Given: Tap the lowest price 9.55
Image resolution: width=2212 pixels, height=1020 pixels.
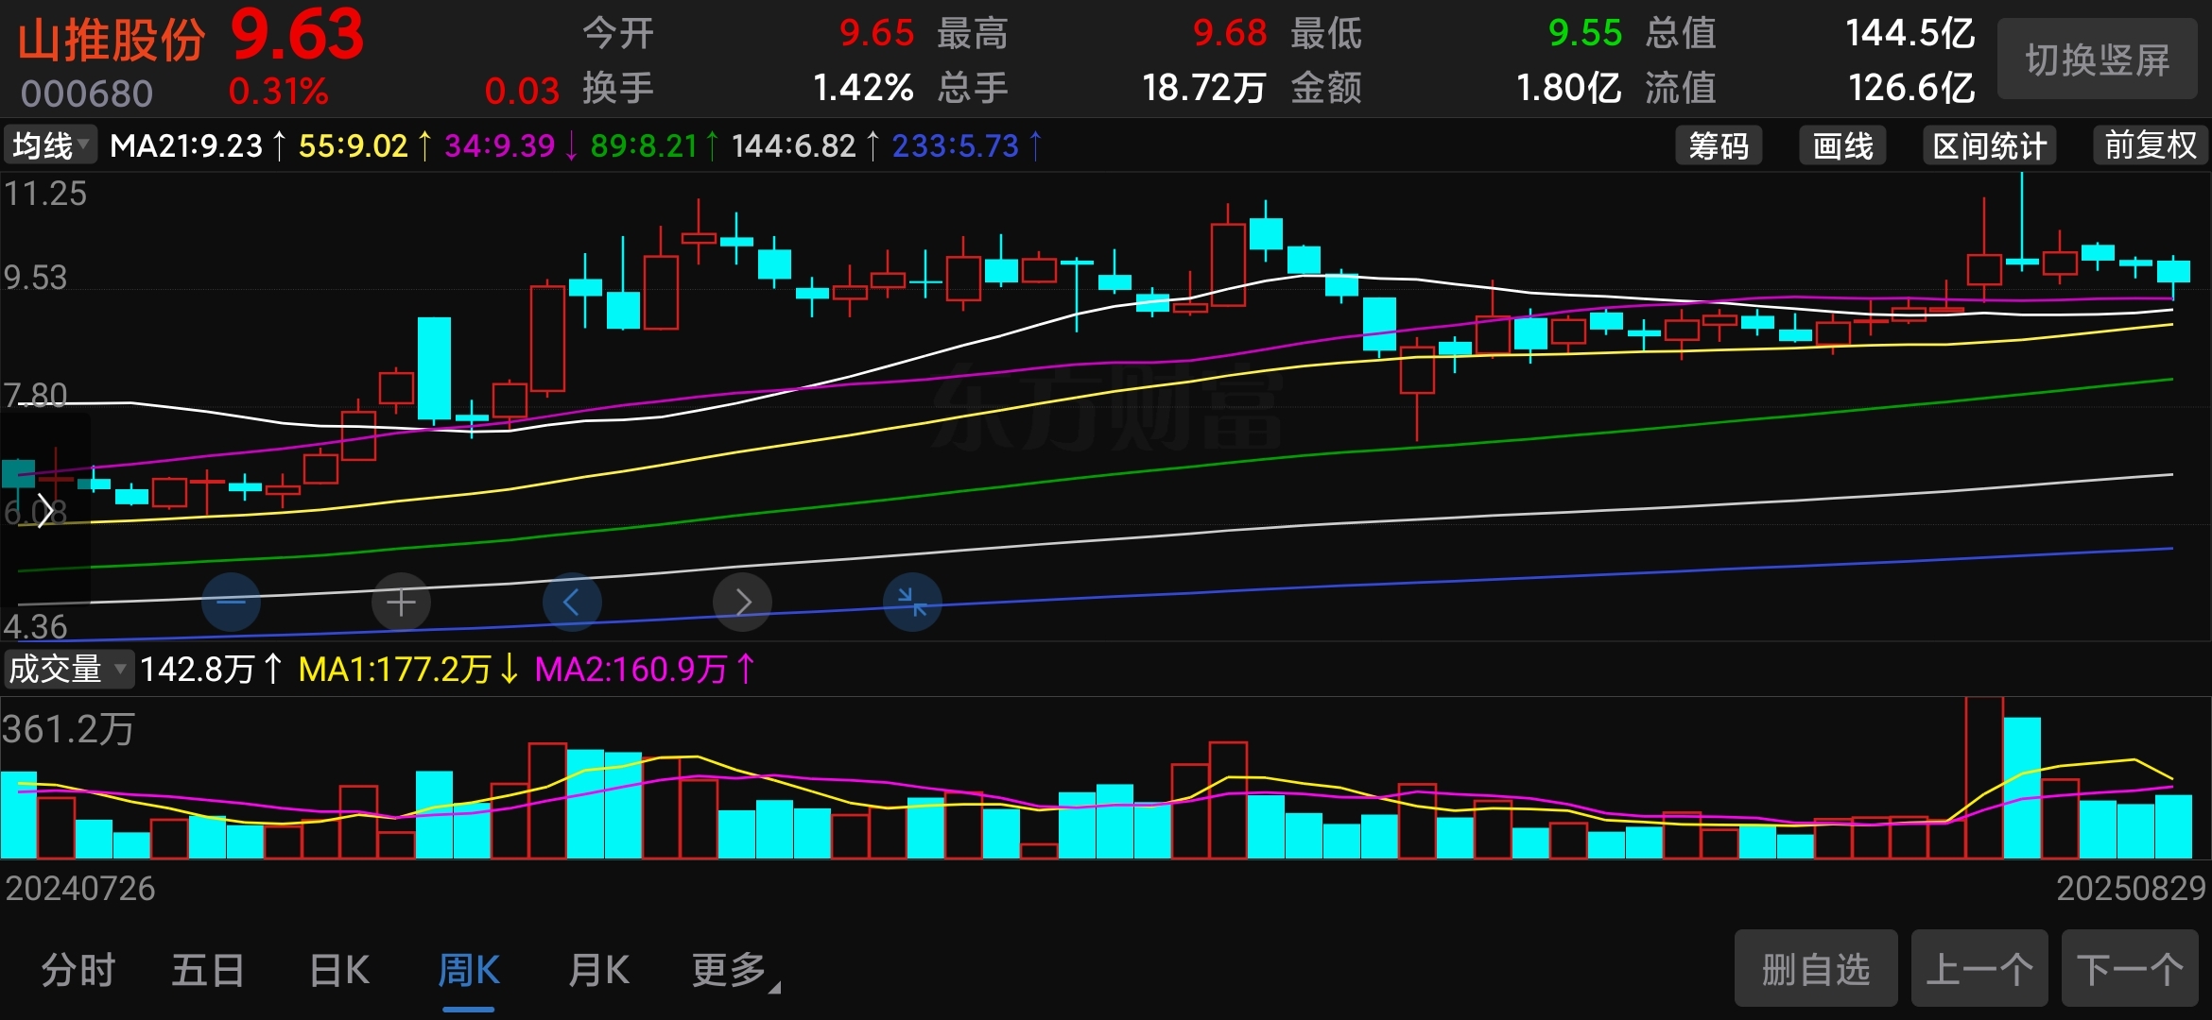Looking at the screenshot, I should coord(1584,33).
